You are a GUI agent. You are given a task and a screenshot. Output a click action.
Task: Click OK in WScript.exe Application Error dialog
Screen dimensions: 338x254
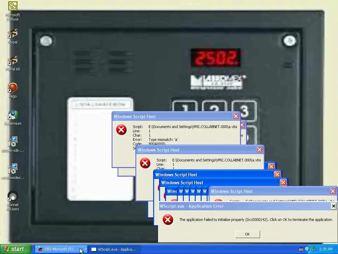coord(248,234)
